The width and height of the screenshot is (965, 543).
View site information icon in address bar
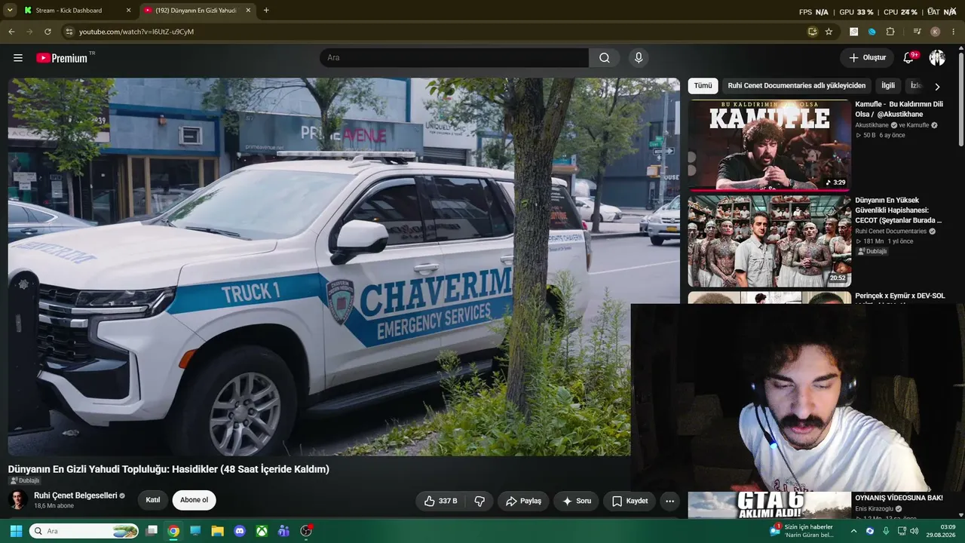point(69,32)
